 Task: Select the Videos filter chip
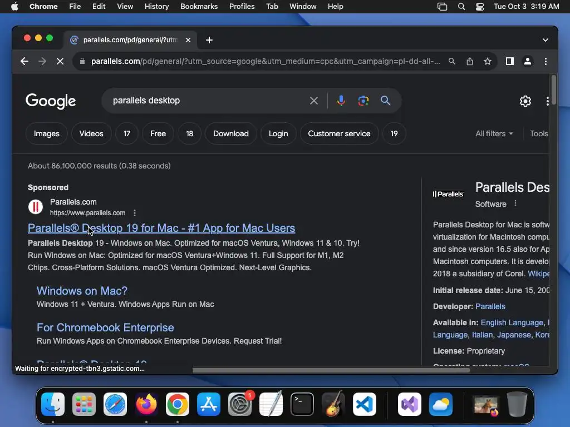(x=91, y=133)
